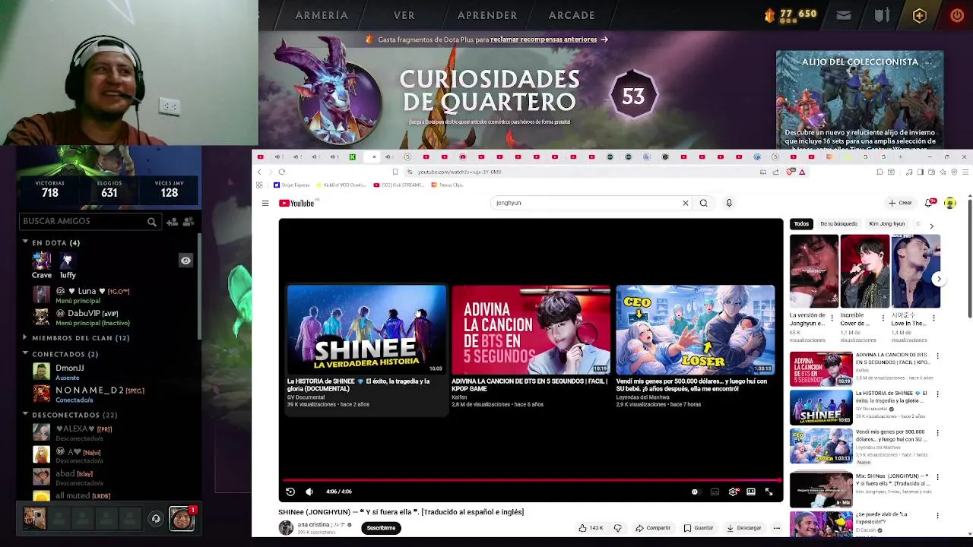Open the APRENDER tab in Dota
973x547 pixels.
coord(487,15)
